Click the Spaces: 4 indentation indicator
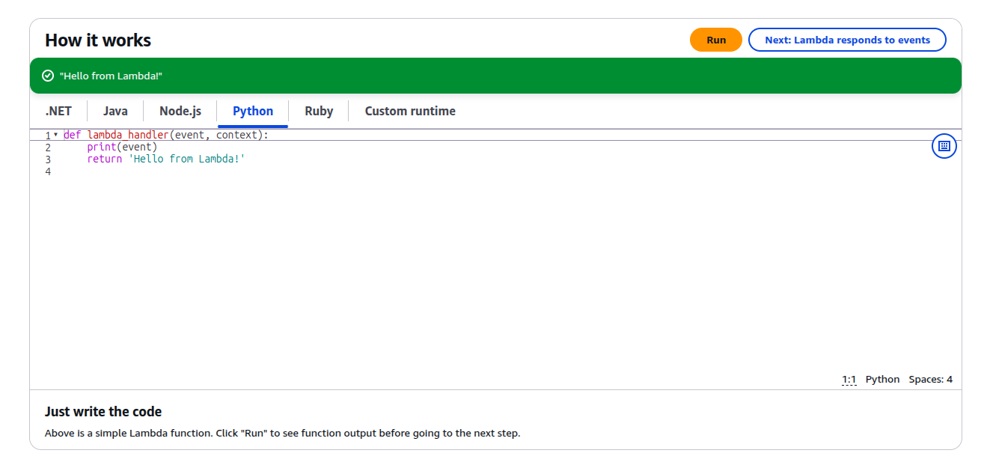Screen dimensions: 990x474 [930, 380]
